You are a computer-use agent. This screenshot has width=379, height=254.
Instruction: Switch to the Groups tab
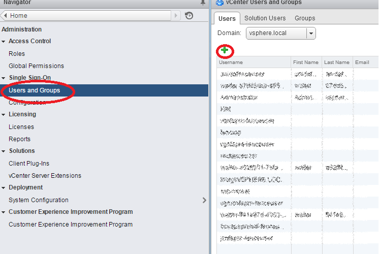[305, 18]
